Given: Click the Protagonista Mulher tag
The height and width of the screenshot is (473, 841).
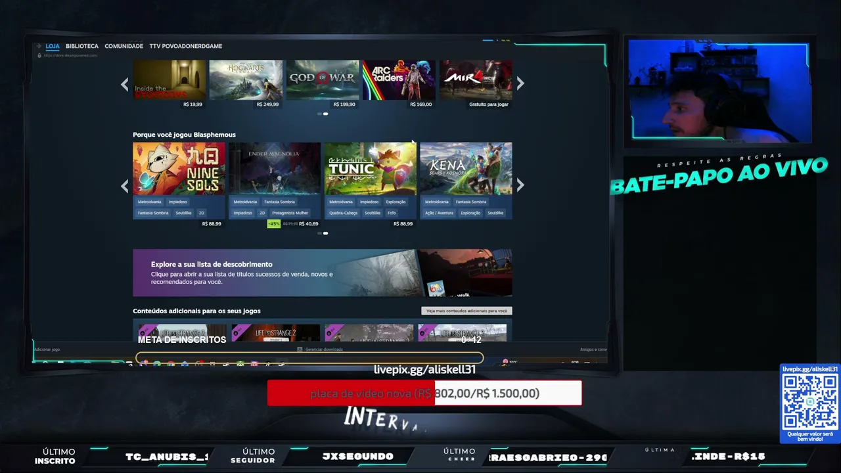Looking at the screenshot, I should pyautogui.click(x=289, y=213).
